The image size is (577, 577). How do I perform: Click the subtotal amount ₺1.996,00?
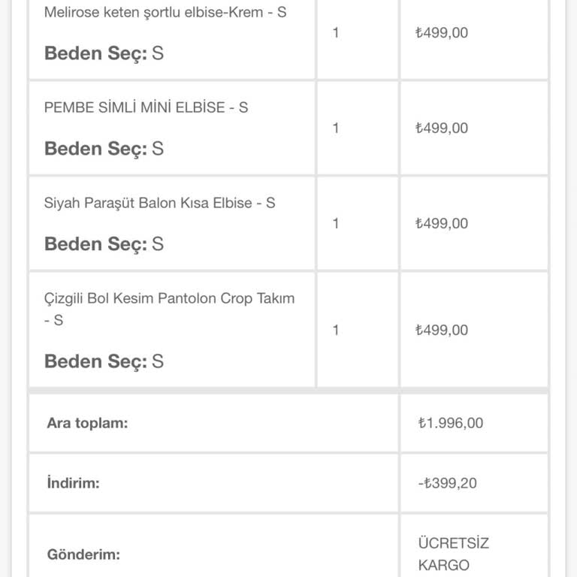[x=451, y=423]
